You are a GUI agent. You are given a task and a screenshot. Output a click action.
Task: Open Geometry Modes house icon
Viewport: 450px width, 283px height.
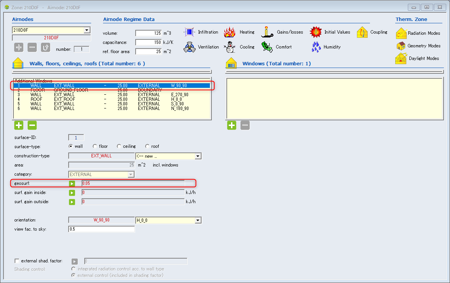[401, 46]
